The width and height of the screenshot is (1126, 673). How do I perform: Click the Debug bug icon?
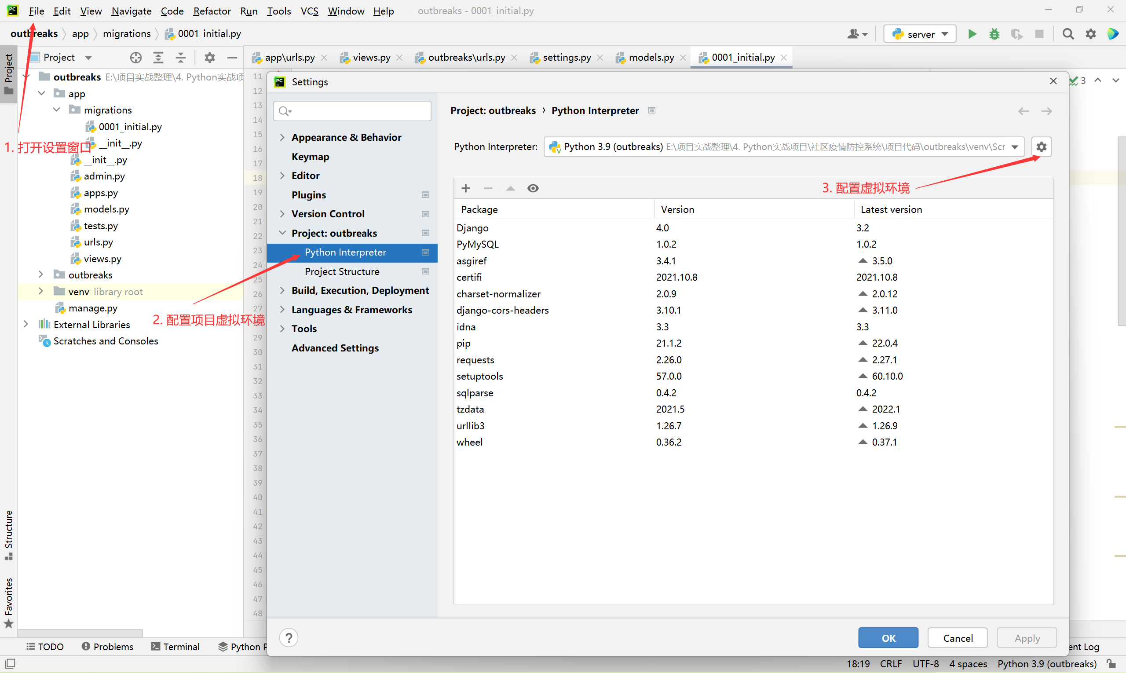(994, 34)
